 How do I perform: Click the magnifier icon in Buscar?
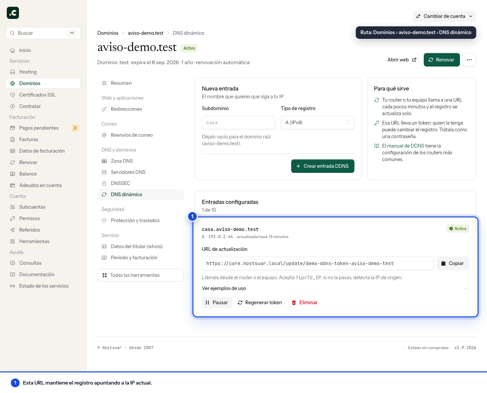coord(13,33)
